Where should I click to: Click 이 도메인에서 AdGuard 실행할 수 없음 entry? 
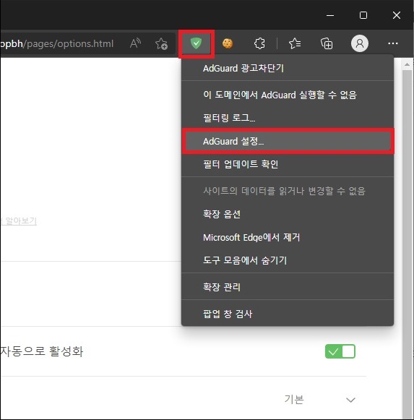(288, 95)
